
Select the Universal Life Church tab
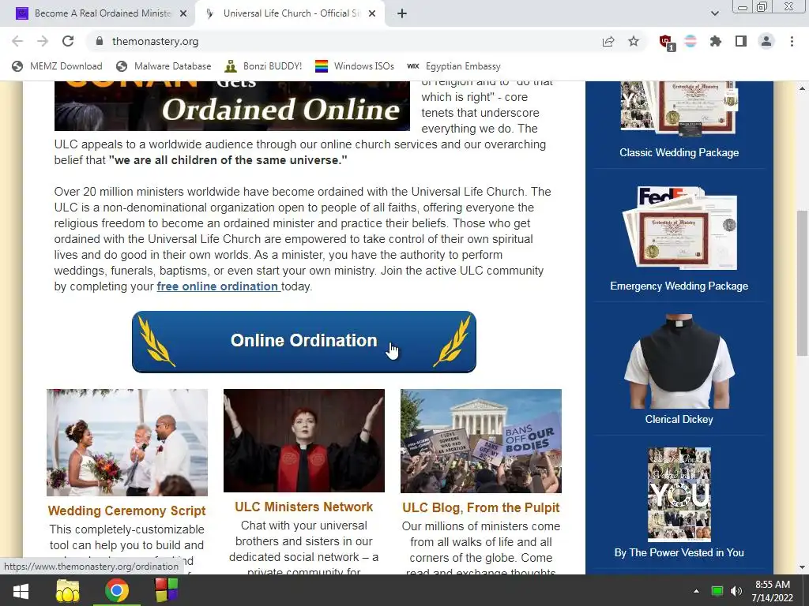coord(292,13)
